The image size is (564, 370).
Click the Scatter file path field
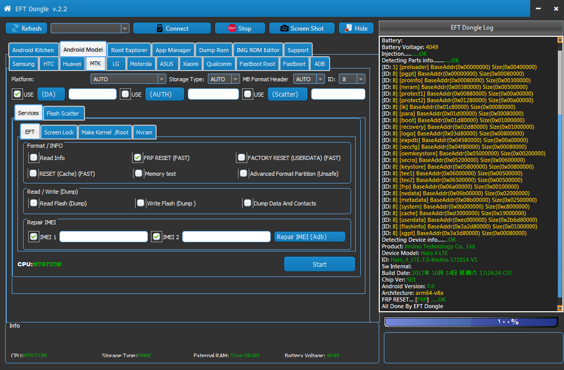(x=338, y=94)
